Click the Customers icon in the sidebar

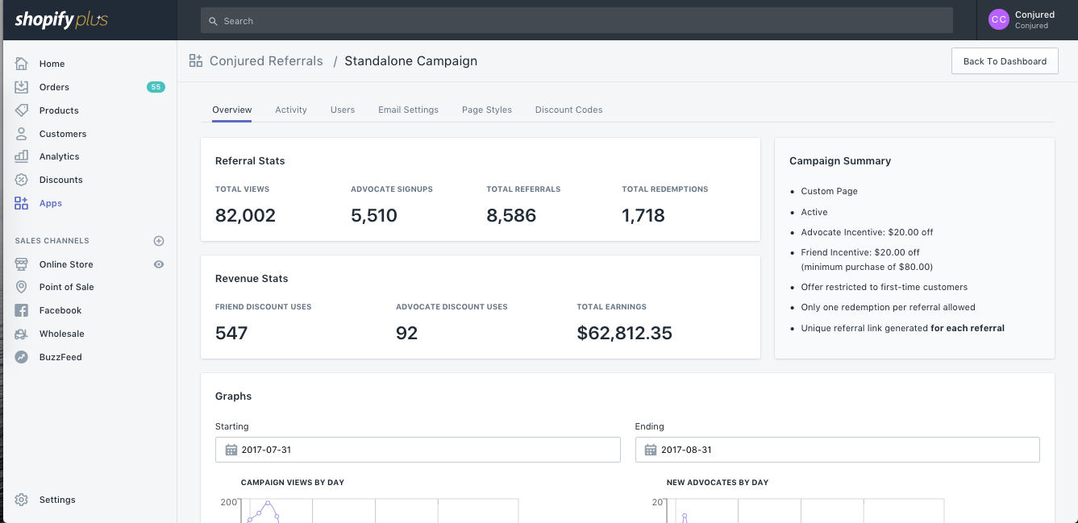tap(21, 133)
